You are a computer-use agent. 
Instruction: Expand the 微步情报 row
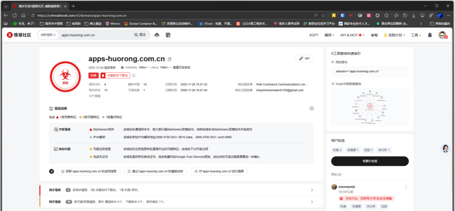pyautogui.click(x=312, y=190)
